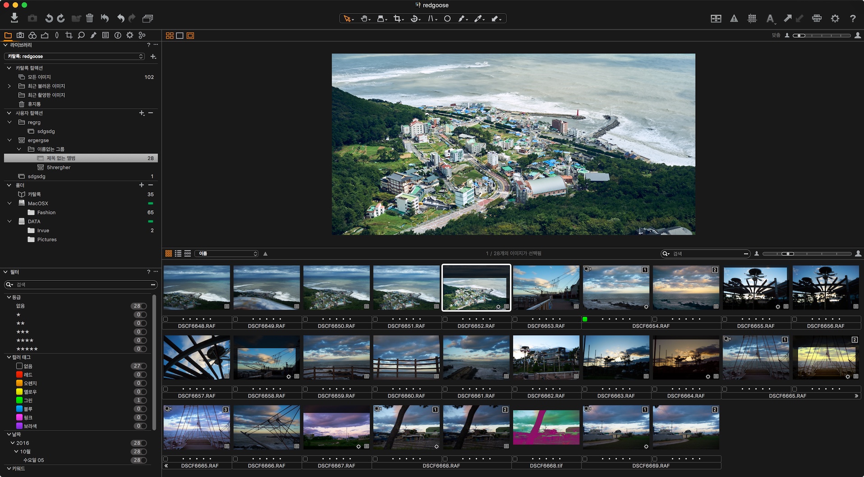The height and width of the screenshot is (477, 864).
Task: Toggle selection checkbox for DSCF6648.RAF
Action: (165, 319)
